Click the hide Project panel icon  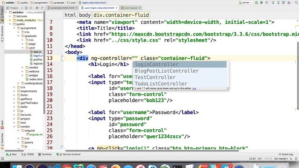[43, 8]
